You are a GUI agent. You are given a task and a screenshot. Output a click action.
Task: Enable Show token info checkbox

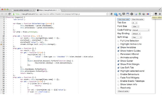pyautogui.click(x=118, y=85)
